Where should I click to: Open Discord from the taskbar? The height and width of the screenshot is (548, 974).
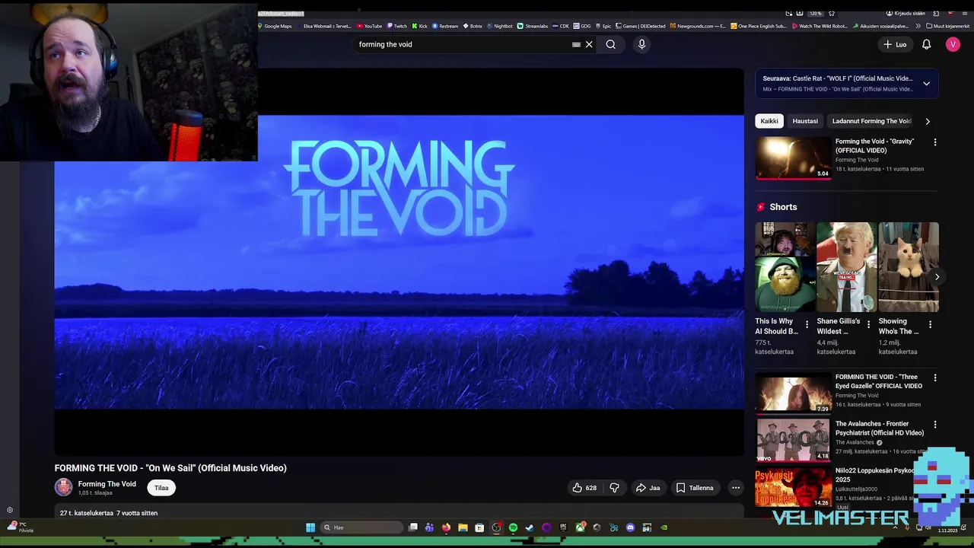630,527
